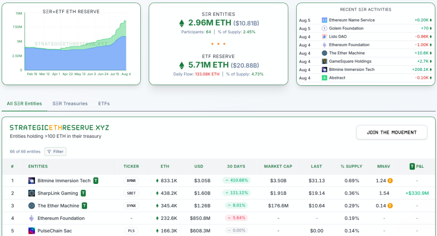Open the Filter control for entities
This screenshot has height=236, width=437.
pyautogui.click(x=55, y=152)
